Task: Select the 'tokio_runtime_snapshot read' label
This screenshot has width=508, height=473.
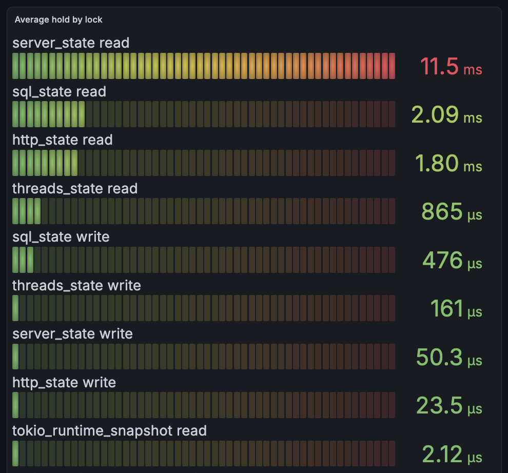Action: click(x=109, y=431)
